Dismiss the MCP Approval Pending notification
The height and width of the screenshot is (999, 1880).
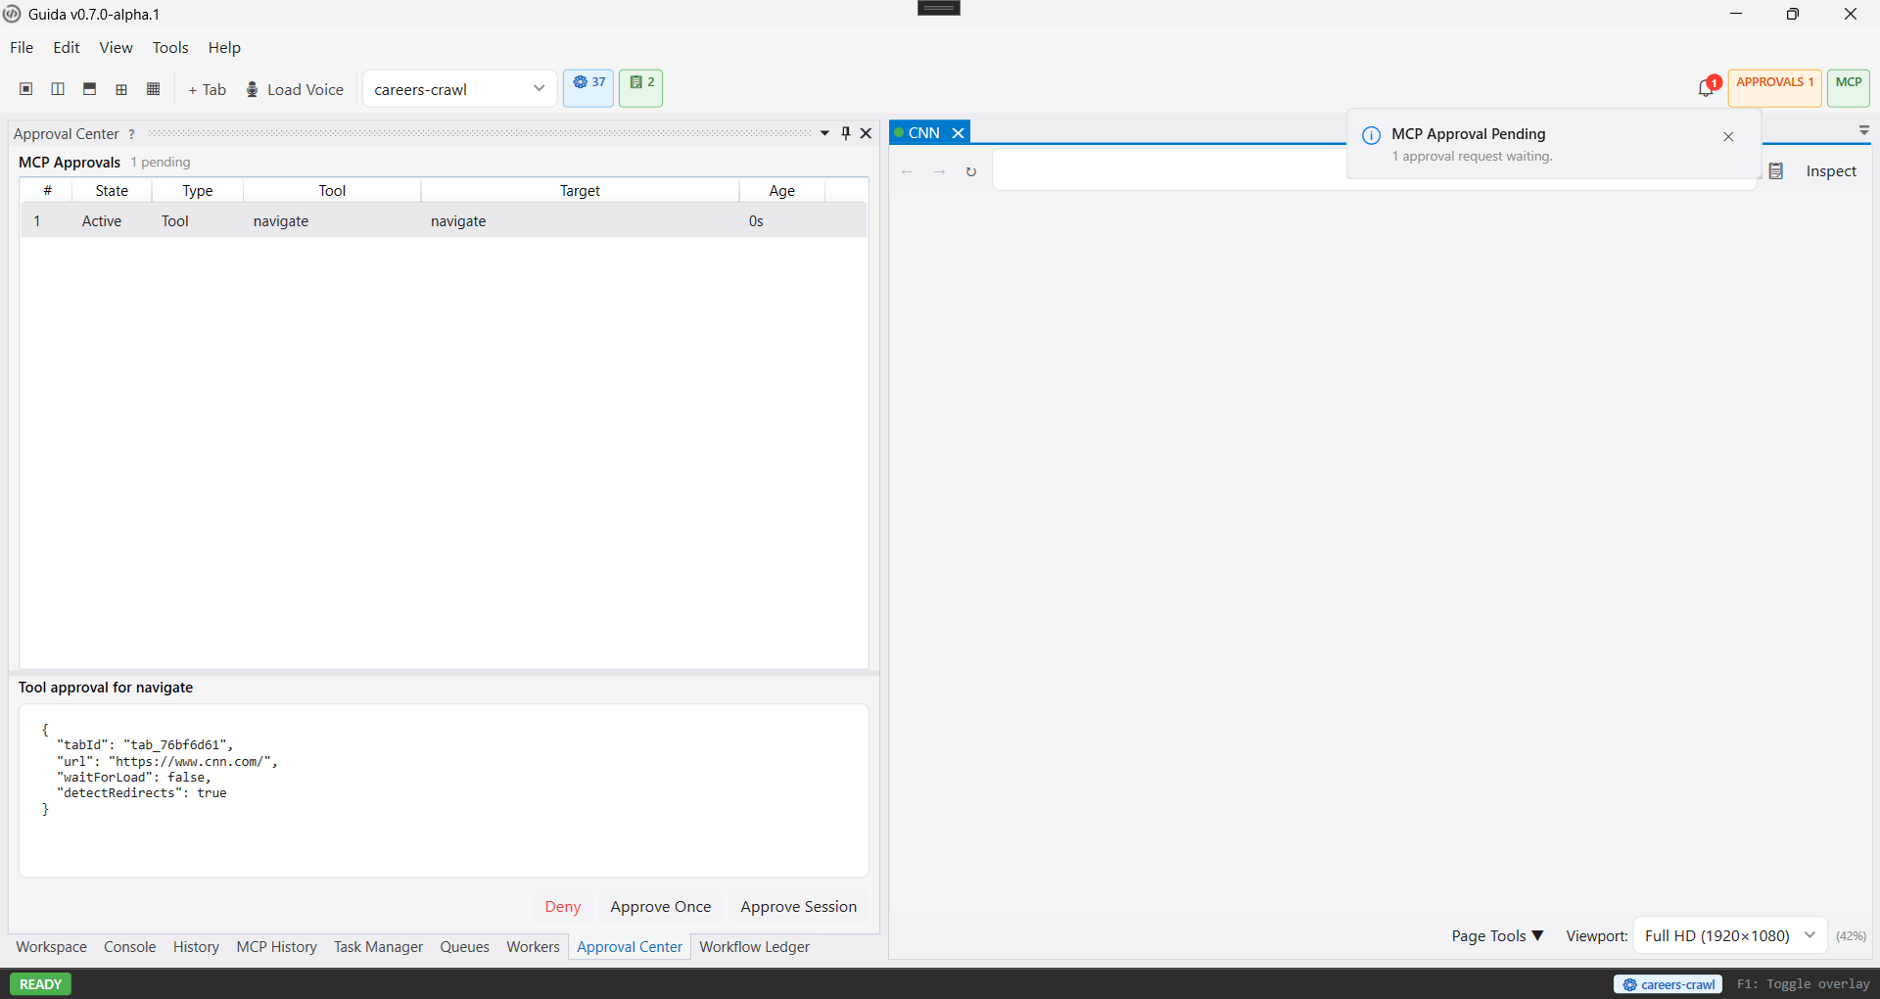(x=1728, y=136)
